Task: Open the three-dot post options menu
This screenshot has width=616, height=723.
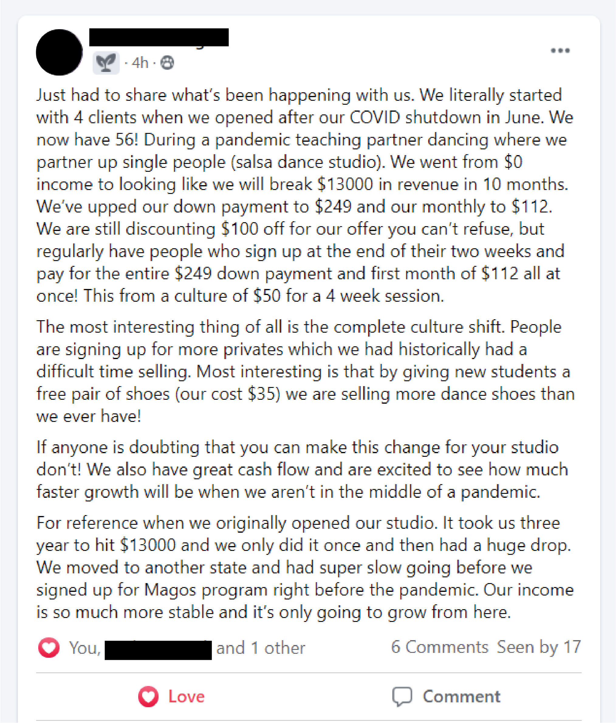Action: point(560,51)
